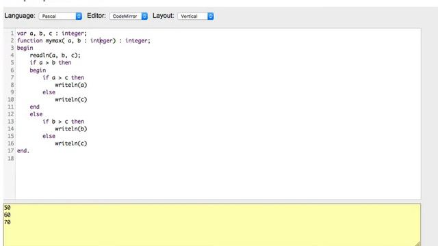
Task: Click the 'else' keyword on line 9
Action: point(49,92)
